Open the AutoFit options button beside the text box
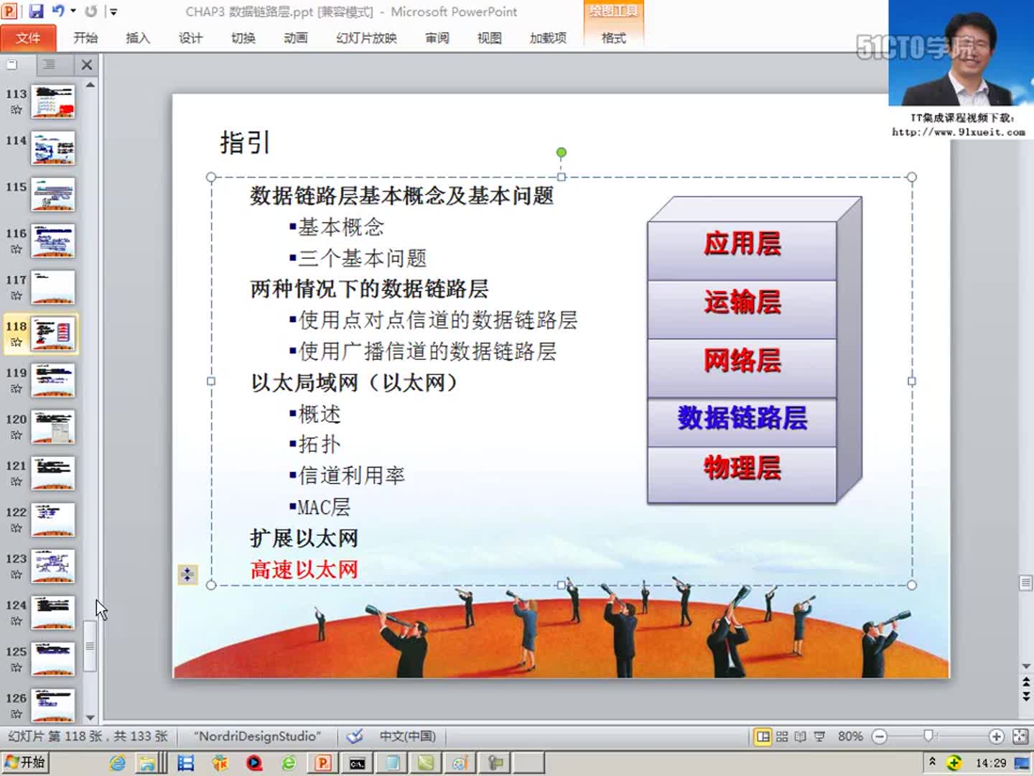 187,574
